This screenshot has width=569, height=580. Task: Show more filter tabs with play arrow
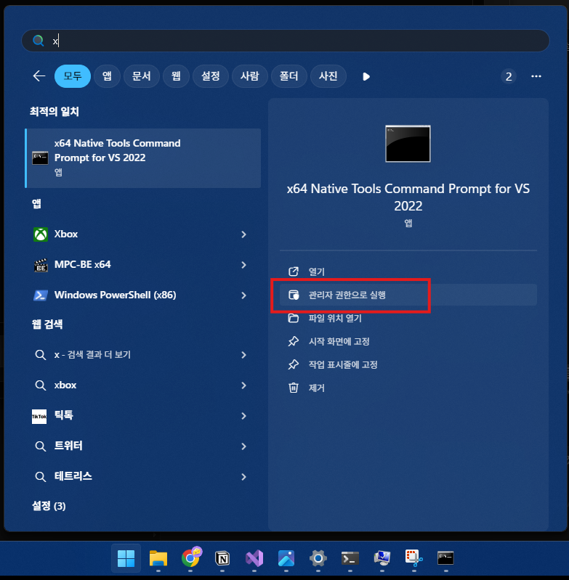[x=366, y=76]
